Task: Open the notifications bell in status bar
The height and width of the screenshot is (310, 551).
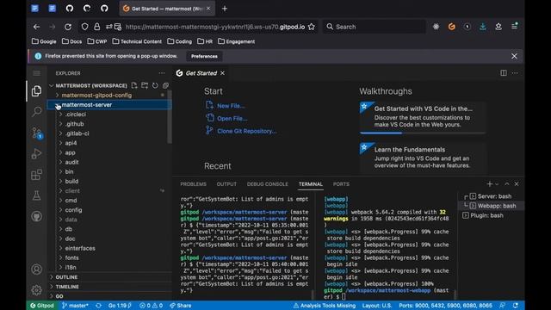Action: pyautogui.click(x=515, y=306)
